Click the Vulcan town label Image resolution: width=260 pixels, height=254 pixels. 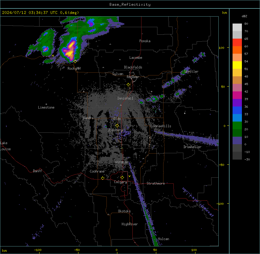tap(163, 239)
